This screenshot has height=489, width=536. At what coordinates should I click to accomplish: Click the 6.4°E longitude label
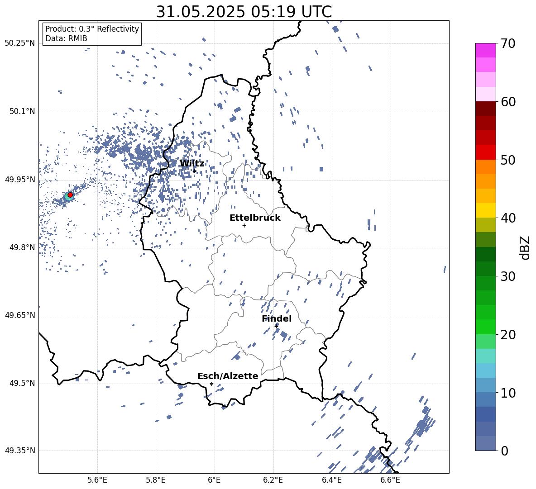[331, 480]
